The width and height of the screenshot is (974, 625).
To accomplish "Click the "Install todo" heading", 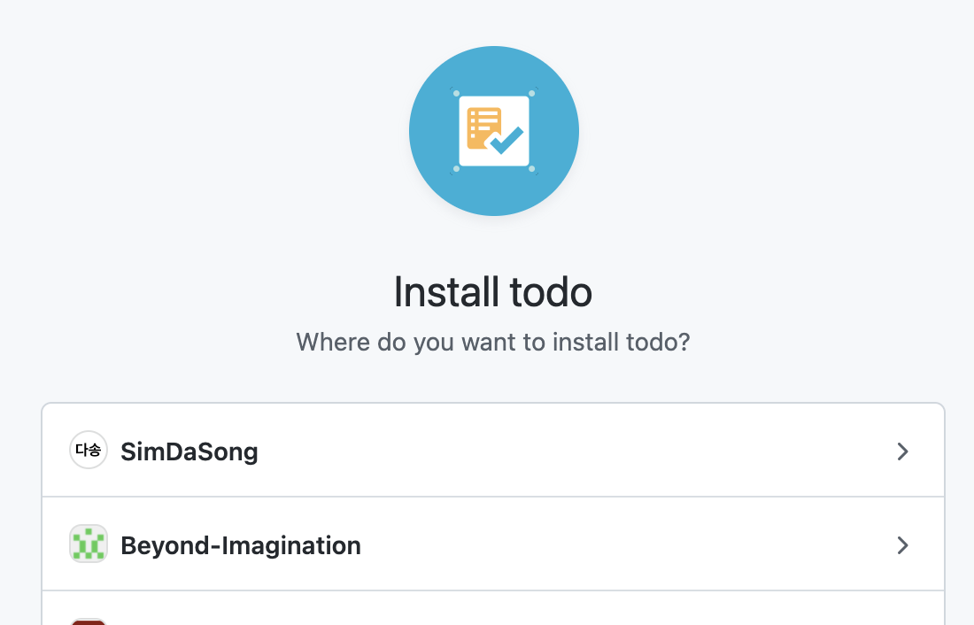I will (493, 292).
